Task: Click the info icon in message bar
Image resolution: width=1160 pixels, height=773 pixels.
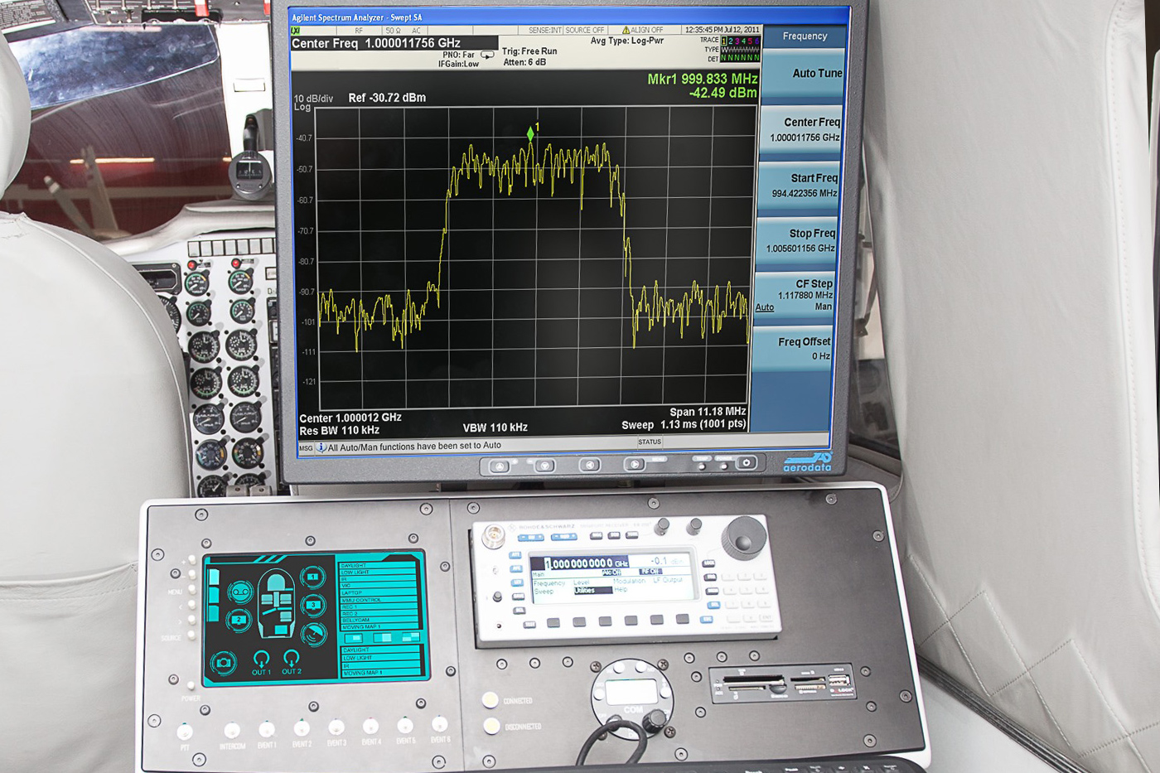Action: [321, 447]
